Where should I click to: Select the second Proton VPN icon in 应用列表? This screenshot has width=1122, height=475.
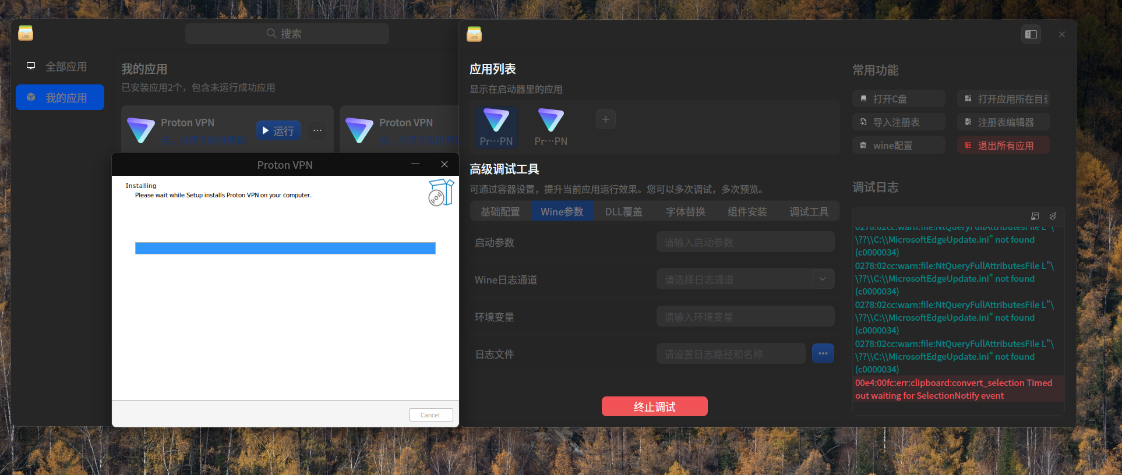[551, 127]
